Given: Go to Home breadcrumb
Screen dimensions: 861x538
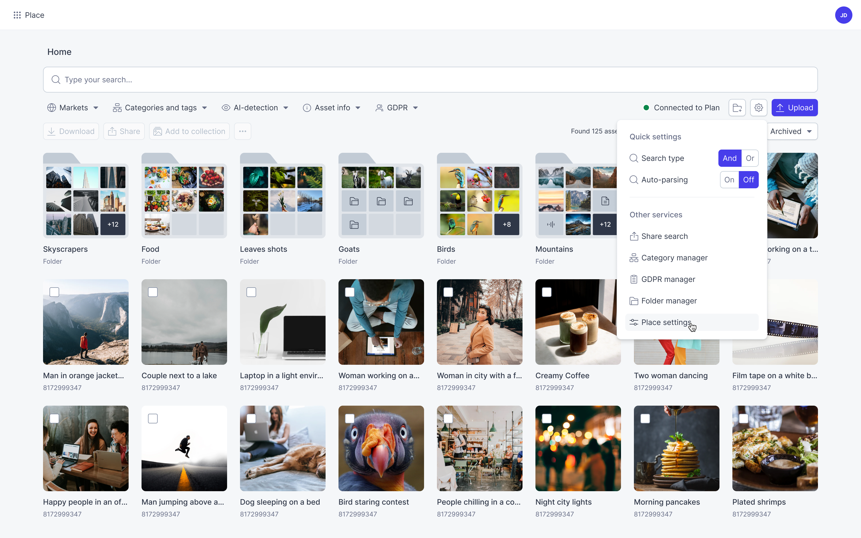Looking at the screenshot, I should tap(59, 52).
